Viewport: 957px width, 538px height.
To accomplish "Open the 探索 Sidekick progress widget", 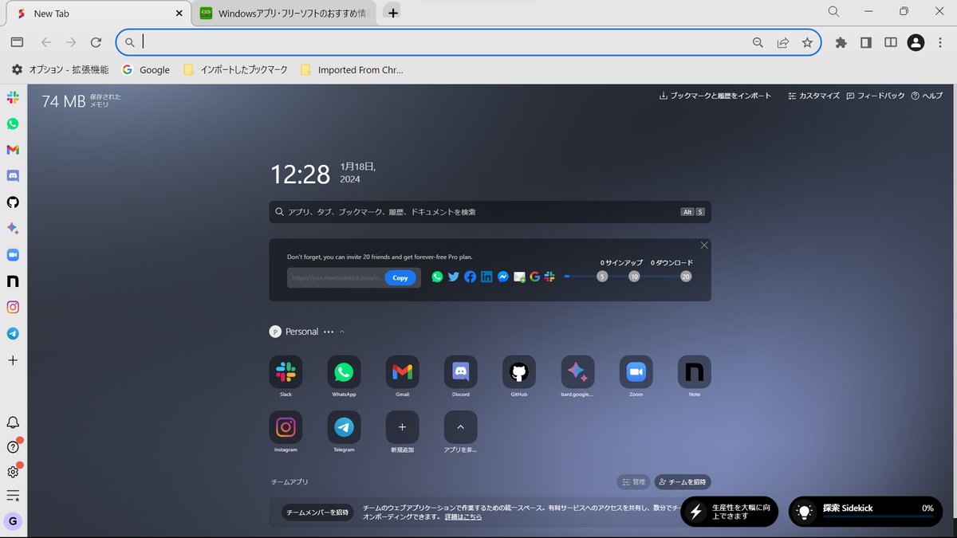I will point(865,512).
